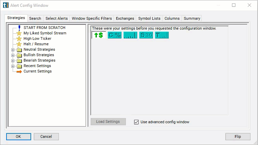Click the Flip button
This screenshot has height=145, width=258.
(238, 136)
